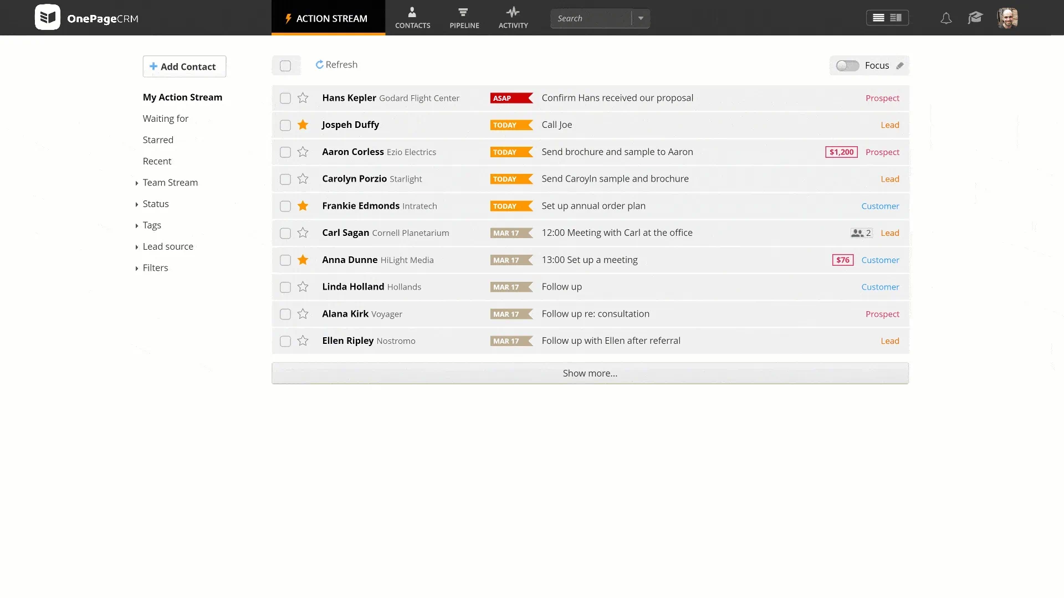
Task: Click the Refresh icon
Action: tap(320, 65)
